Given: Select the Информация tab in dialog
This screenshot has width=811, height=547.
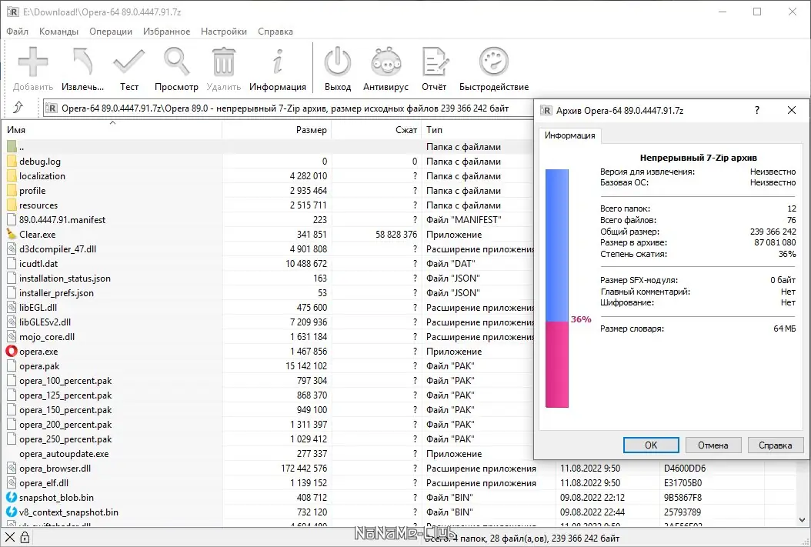Looking at the screenshot, I should pyautogui.click(x=570, y=135).
